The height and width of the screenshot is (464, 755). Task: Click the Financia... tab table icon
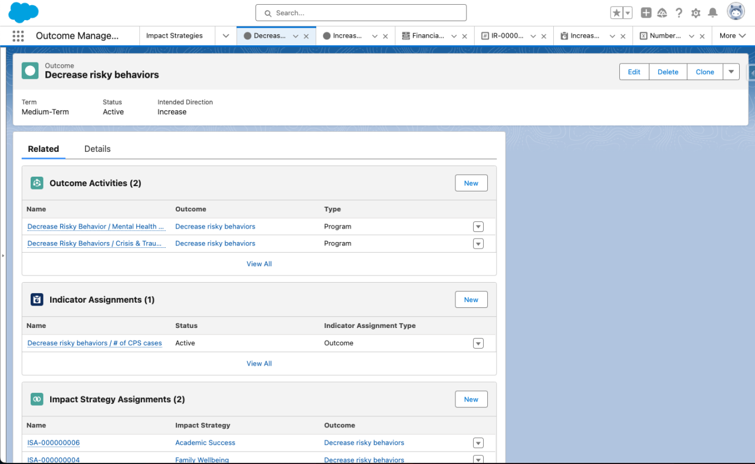[x=406, y=36]
